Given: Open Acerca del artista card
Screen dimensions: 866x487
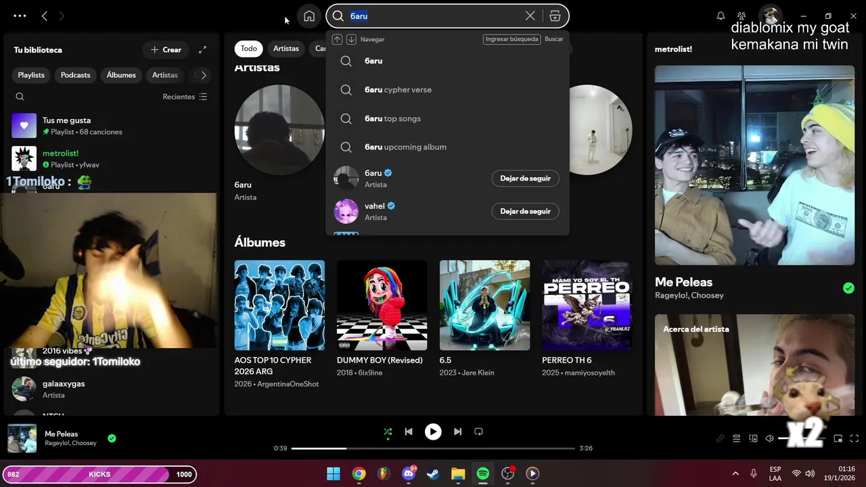Looking at the screenshot, I should [754, 365].
